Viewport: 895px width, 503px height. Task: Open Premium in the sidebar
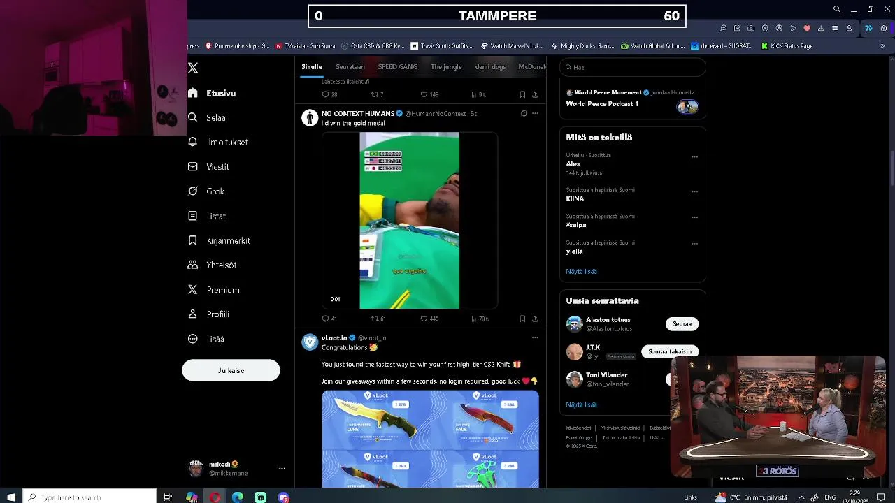pyautogui.click(x=214, y=290)
